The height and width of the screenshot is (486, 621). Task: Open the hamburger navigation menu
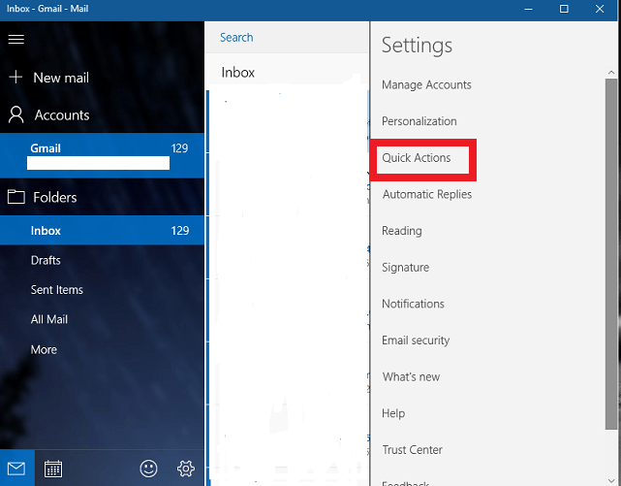pos(16,39)
